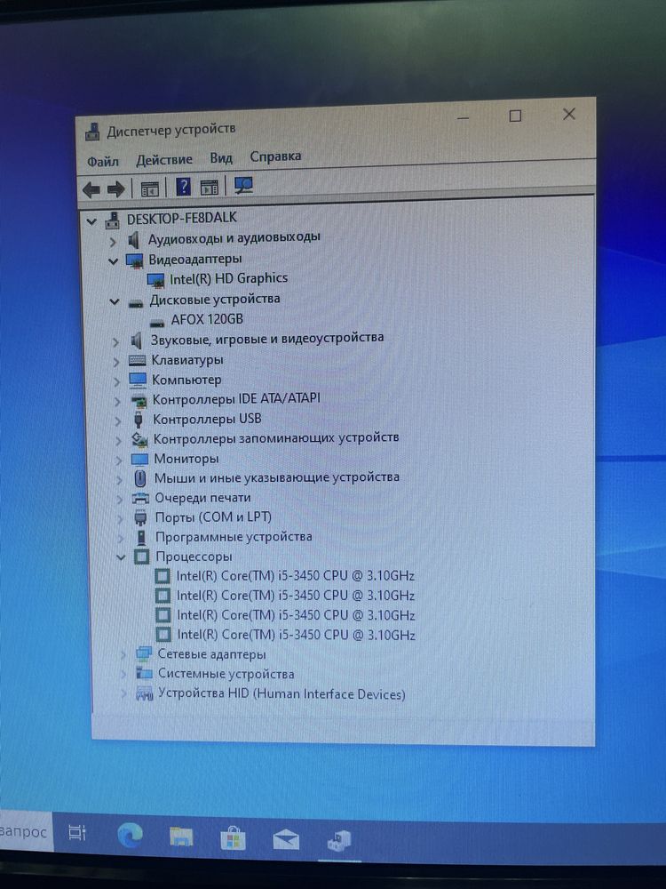Expand the Аудиовходы и аудиовыходы category
Image resolution: width=666 pixels, height=889 pixels.
[x=113, y=242]
